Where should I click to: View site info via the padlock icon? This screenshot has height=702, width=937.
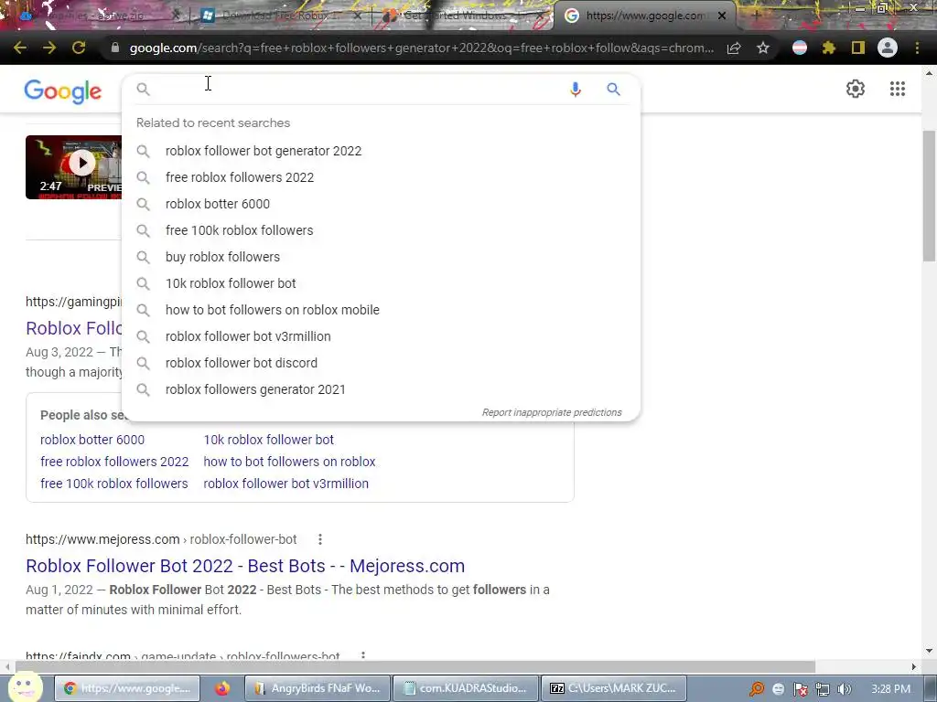click(115, 48)
